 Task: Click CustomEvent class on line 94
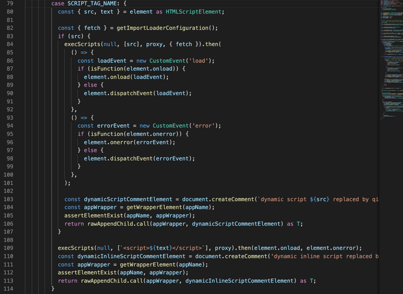coord(171,126)
